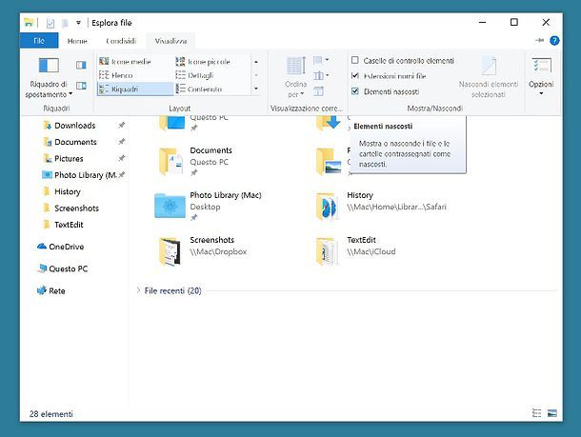Screen dimensions: 581x437
Task: Click the blue help question mark icon
Action: tap(555, 40)
